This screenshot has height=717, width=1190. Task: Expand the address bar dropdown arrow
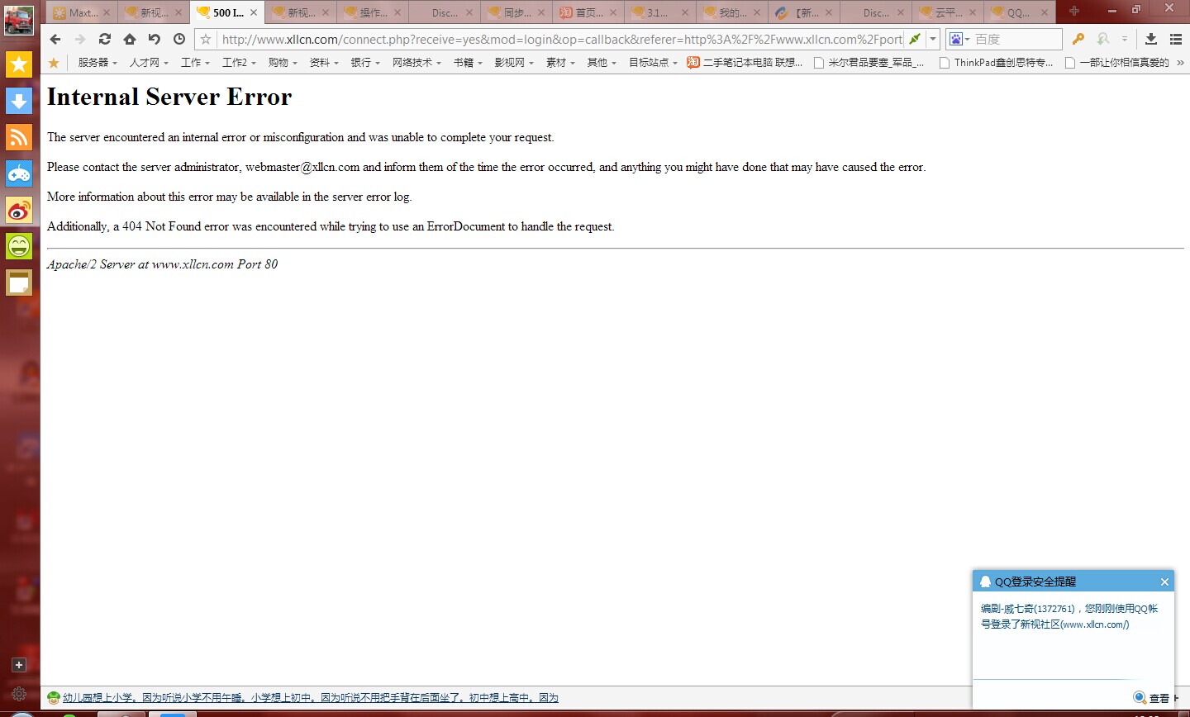(x=933, y=39)
